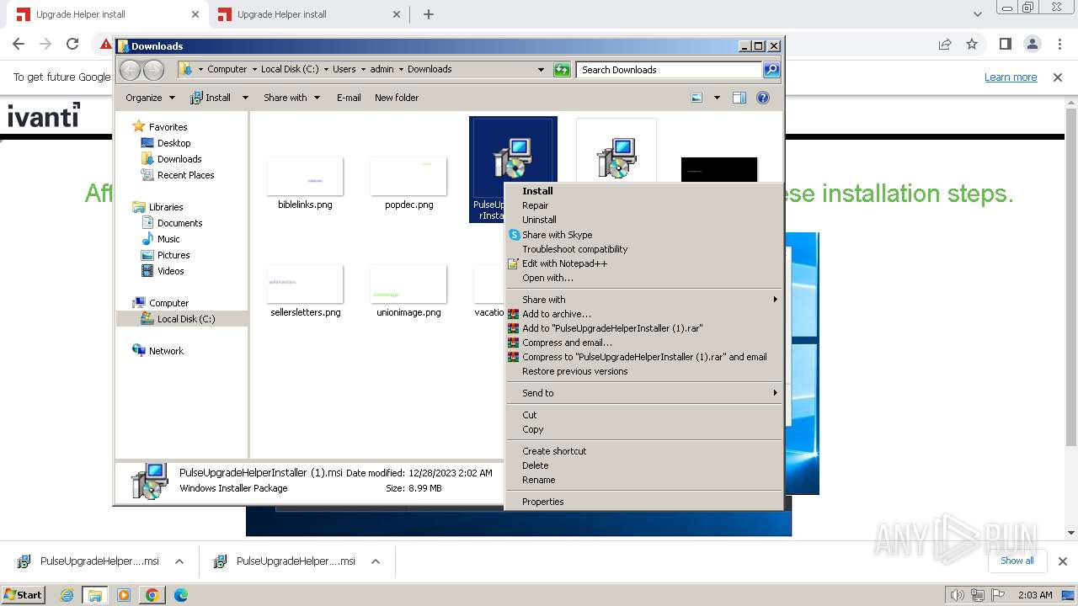
Task: Choose Rename from the context menu
Action: (x=538, y=480)
